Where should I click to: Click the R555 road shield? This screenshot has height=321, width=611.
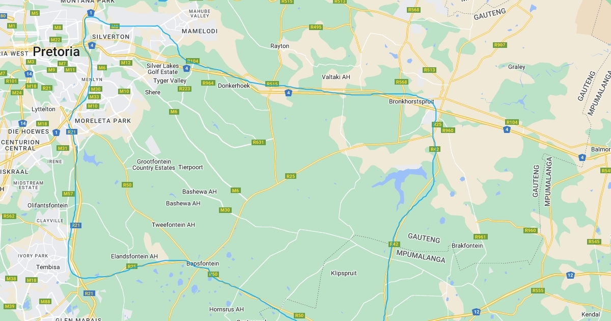point(538,290)
